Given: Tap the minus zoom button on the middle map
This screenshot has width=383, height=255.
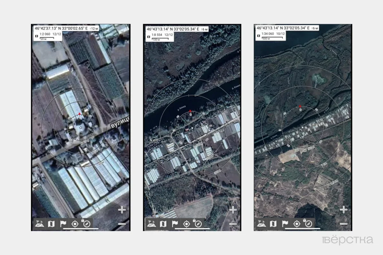Looking at the screenshot, I should (x=233, y=224).
